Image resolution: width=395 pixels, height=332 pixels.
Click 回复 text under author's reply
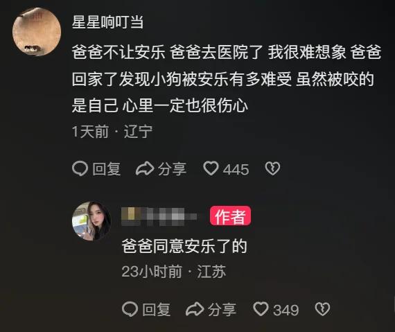pos(156,309)
